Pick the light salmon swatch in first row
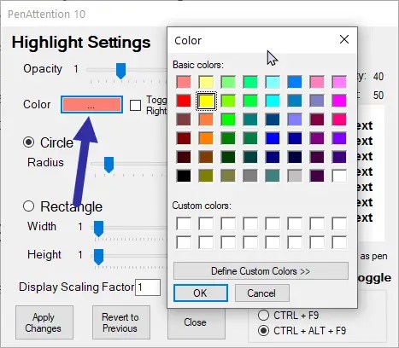Screen dimensions: 399x348 184,82
